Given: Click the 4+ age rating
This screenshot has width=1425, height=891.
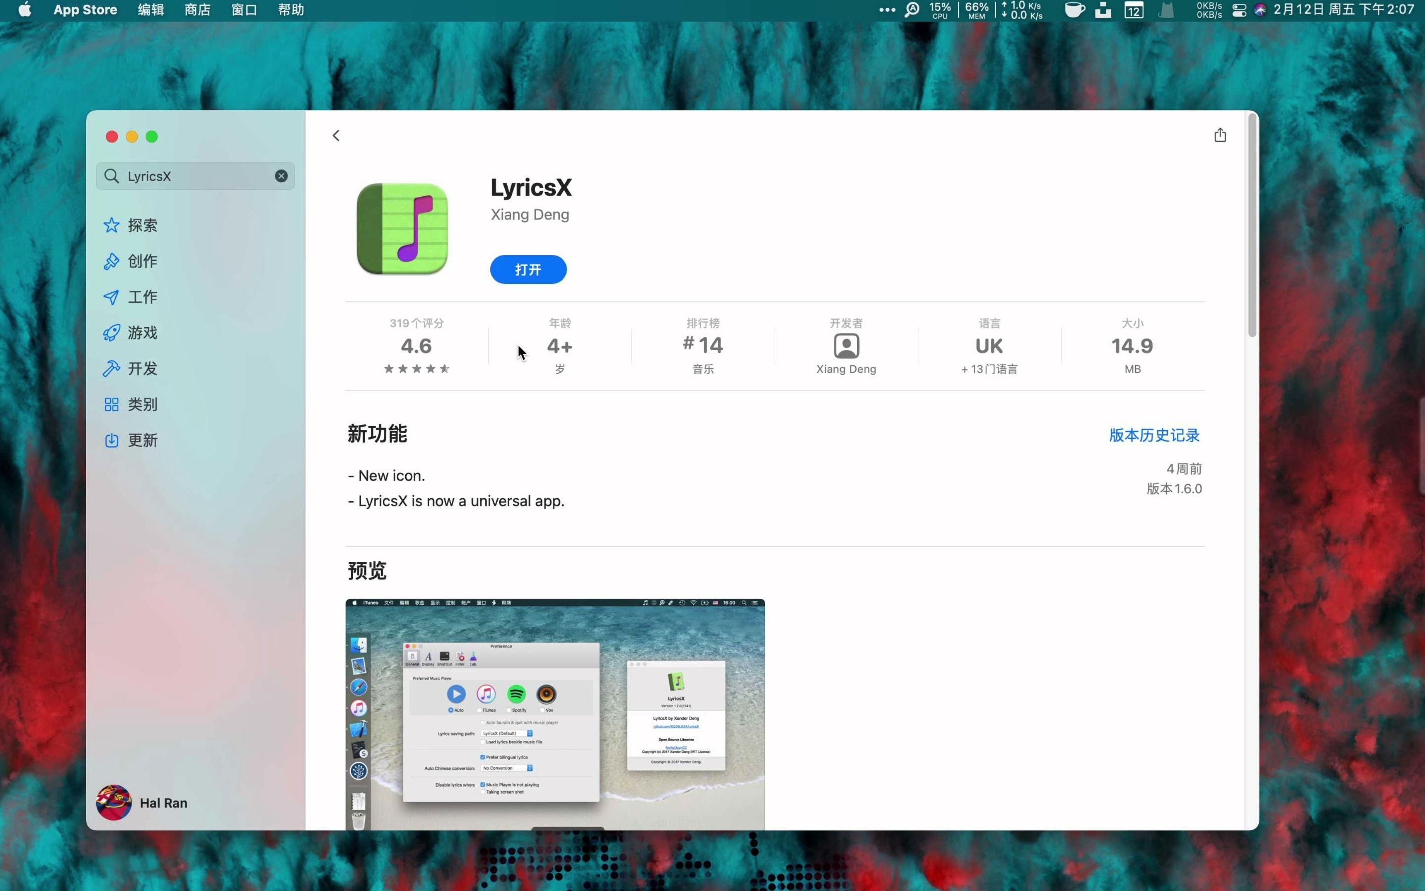Looking at the screenshot, I should point(560,346).
